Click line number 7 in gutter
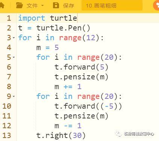Screen dimensions: 159x141 point(9,77)
